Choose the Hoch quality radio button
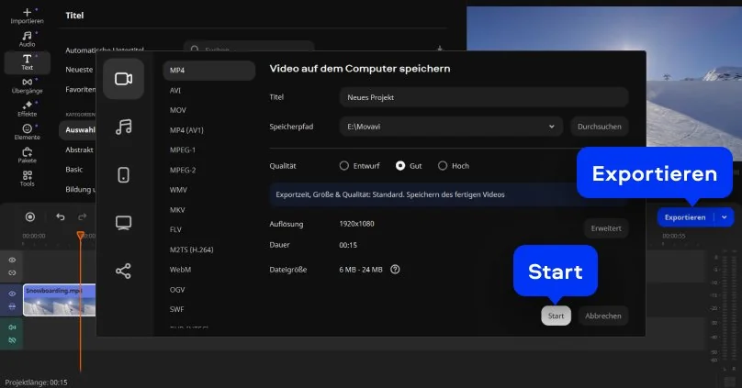Screen dimensions: 742x388 (x=442, y=166)
